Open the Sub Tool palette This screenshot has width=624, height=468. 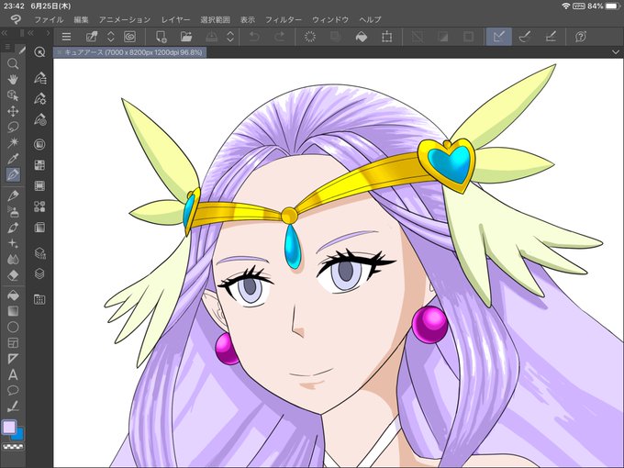pos(39,78)
